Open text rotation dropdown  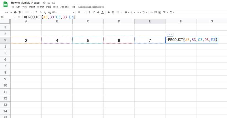145,12
